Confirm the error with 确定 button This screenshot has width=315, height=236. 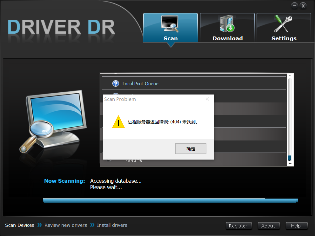[191, 149]
